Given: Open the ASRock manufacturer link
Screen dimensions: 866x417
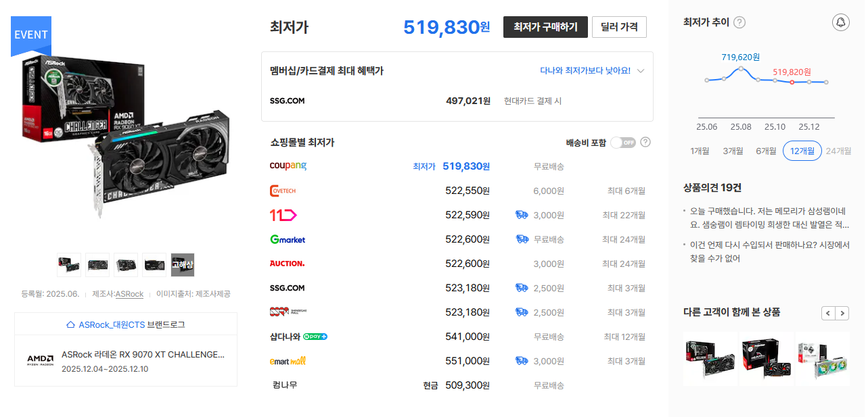Looking at the screenshot, I should (x=129, y=294).
